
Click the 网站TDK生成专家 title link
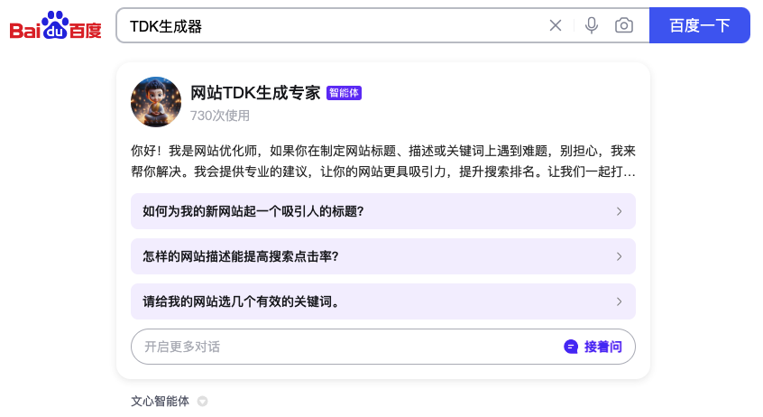click(255, 93)
